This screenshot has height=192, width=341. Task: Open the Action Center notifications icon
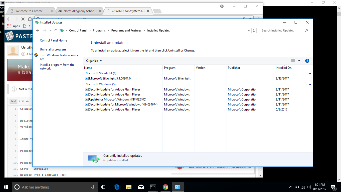(x=333, y=187)
